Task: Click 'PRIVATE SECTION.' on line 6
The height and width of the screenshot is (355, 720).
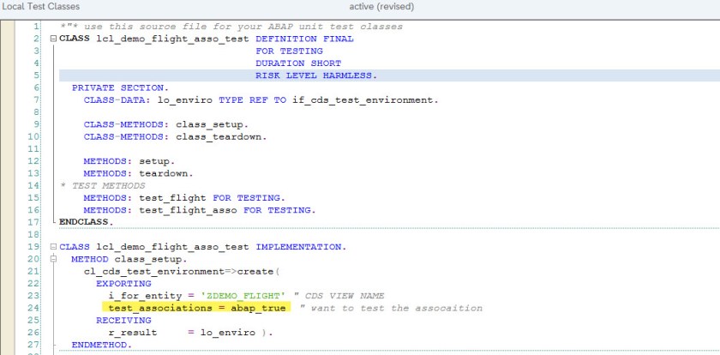Action: [120, 87]
